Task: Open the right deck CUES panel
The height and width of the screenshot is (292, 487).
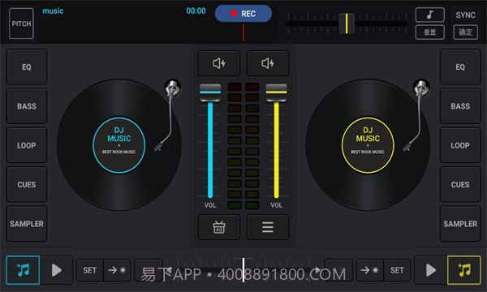Action: 460,185
